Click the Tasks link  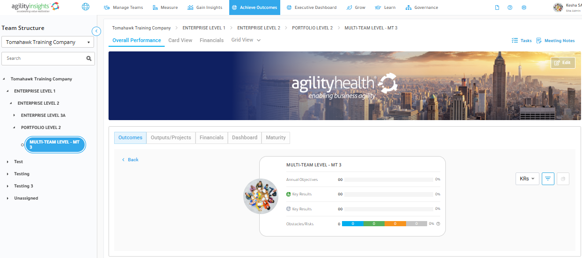(x=526, y=41)
